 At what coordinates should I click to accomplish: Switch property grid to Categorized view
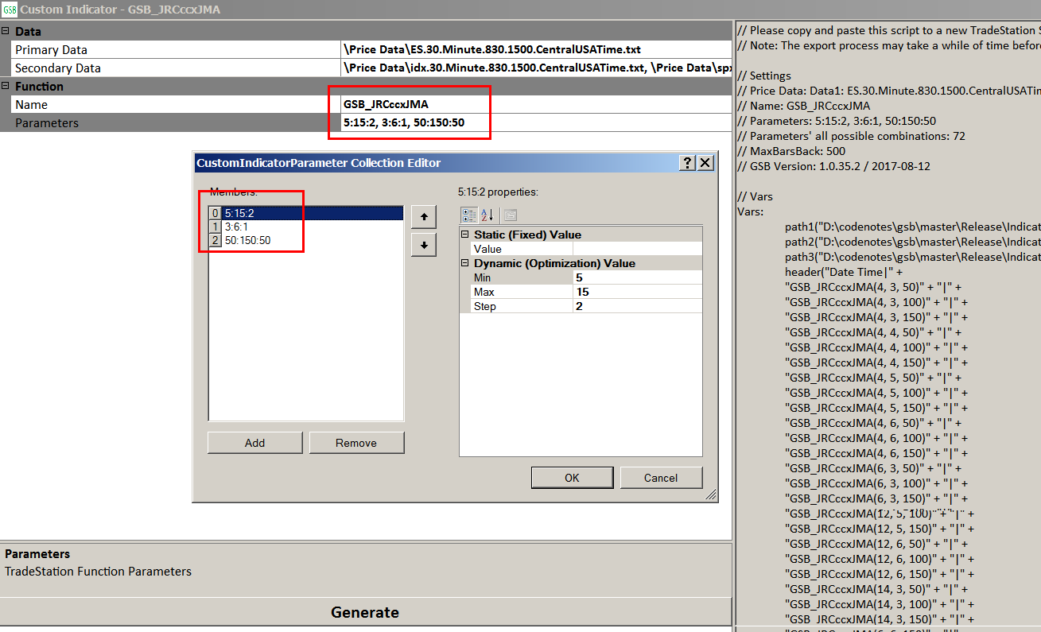pos(469,215)
